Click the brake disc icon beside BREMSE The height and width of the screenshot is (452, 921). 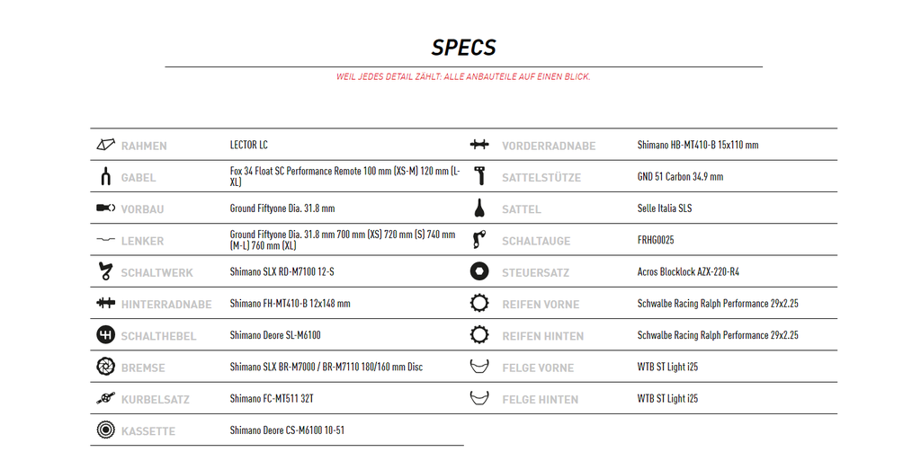[106, 367]
